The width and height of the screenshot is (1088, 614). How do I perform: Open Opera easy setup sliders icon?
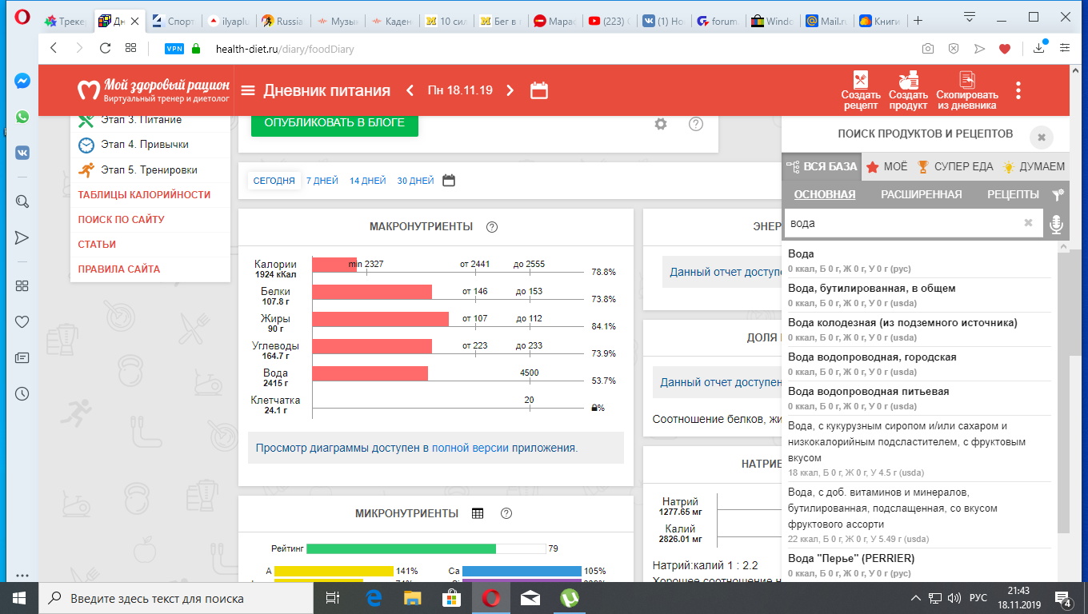pos(1065,48)
